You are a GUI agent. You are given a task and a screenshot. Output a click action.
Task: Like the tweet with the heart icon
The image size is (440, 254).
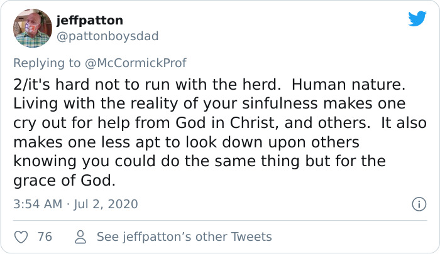pyautogui.click(x=21, y=236)
